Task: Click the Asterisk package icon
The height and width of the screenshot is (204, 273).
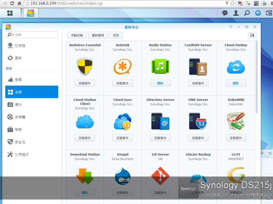Action: point(122,66)
